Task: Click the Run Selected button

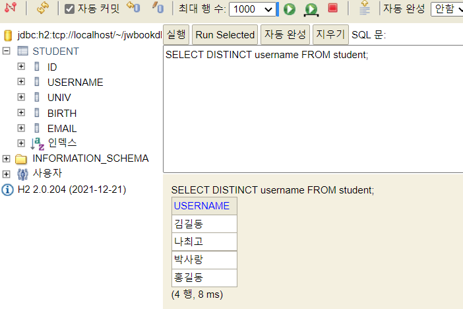Action: click(x=225, y=34)
